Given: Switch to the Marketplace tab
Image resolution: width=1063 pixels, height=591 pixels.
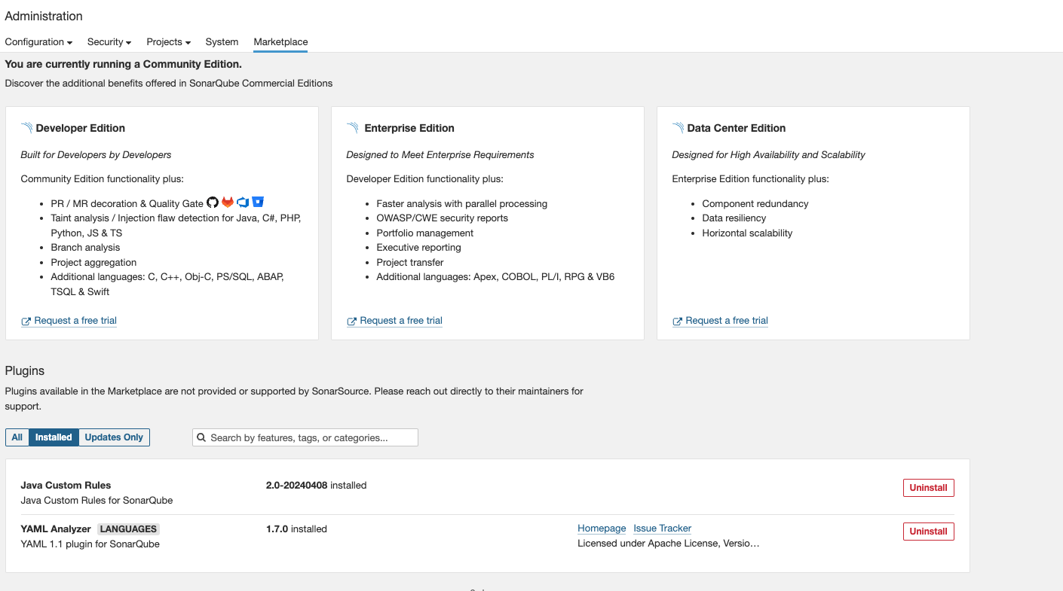Looking at the screenshot, I should [280, 42].
